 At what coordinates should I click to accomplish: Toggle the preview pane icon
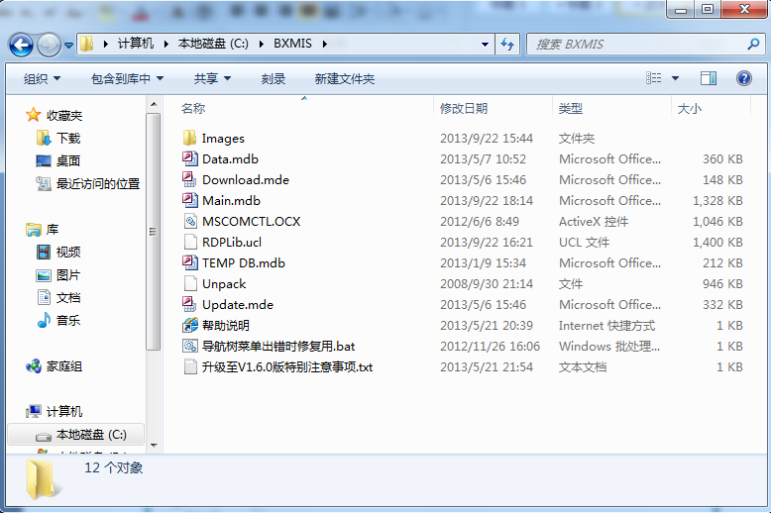pos(708,78)
